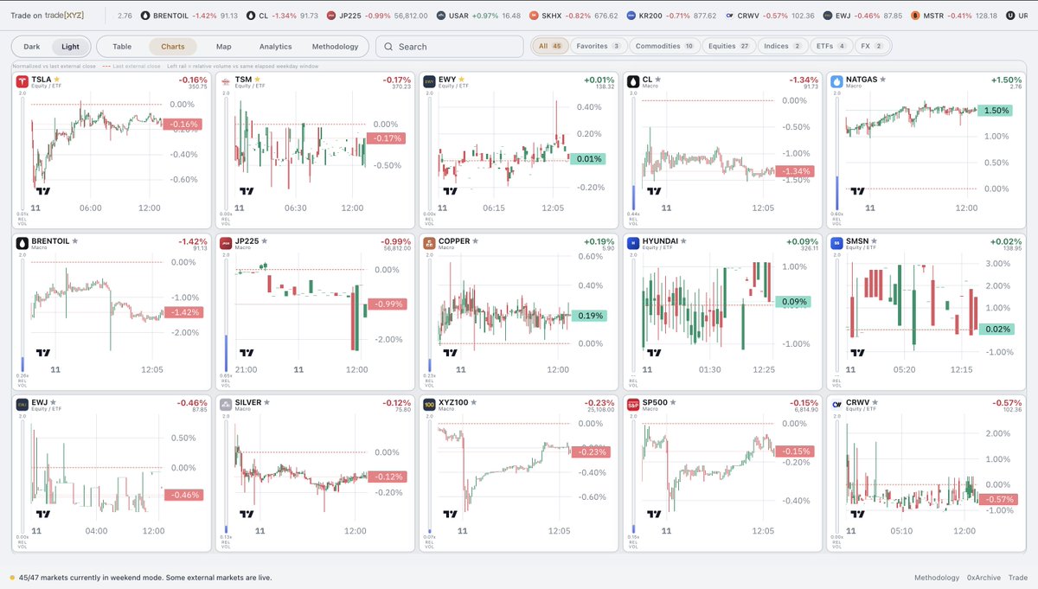Screen dimensions: 1038x589
Task: Open the TradingView logo in the SP500 chart
Action: tap(654, 514)
